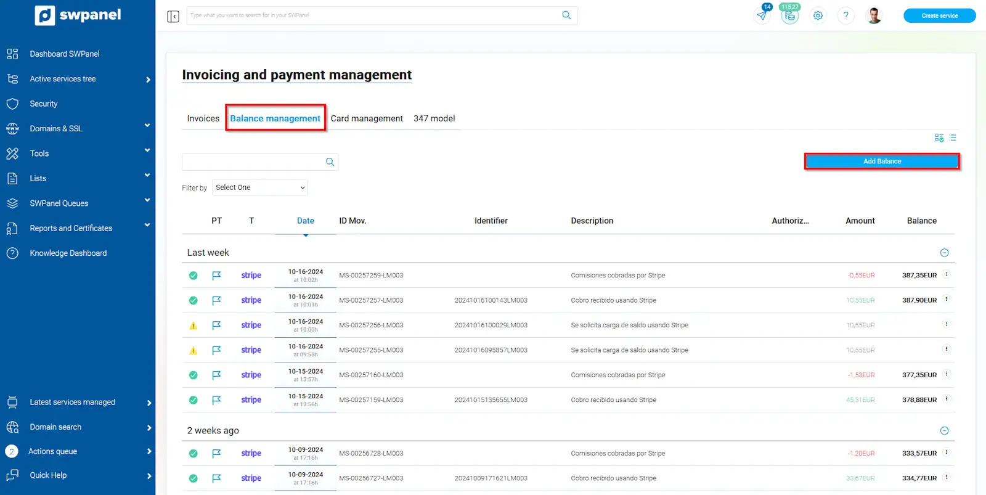This screenshot has height=495, width=986.
Task: Click warning status icon for MS-00257256-LM003
Action: 194,325
